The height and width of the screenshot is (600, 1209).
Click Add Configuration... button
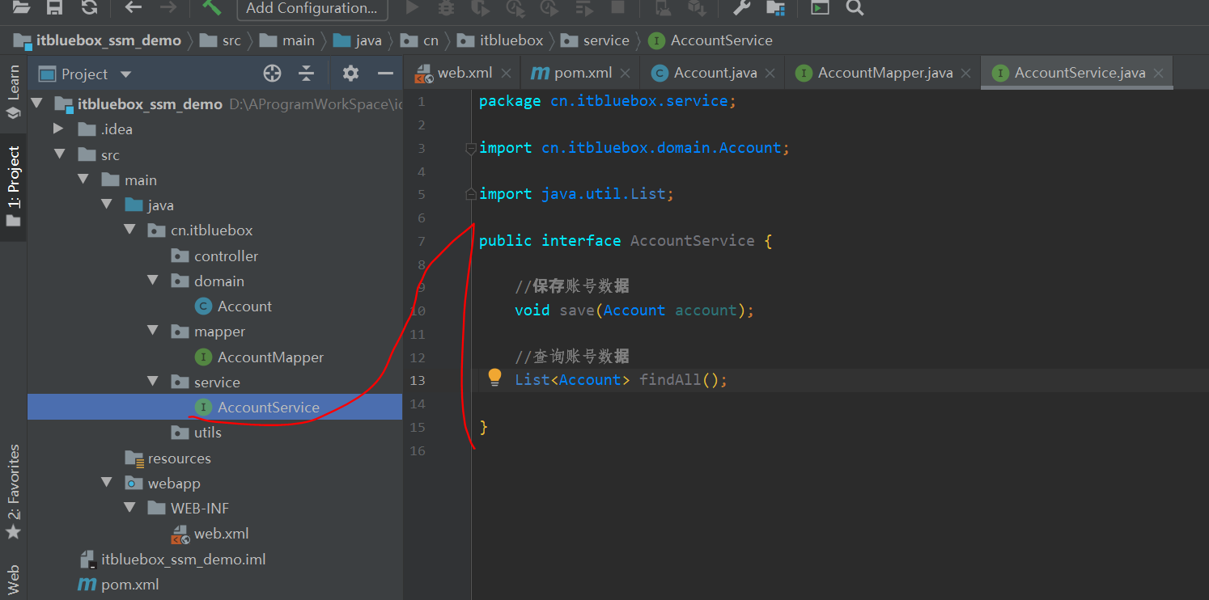click(312, 8)
